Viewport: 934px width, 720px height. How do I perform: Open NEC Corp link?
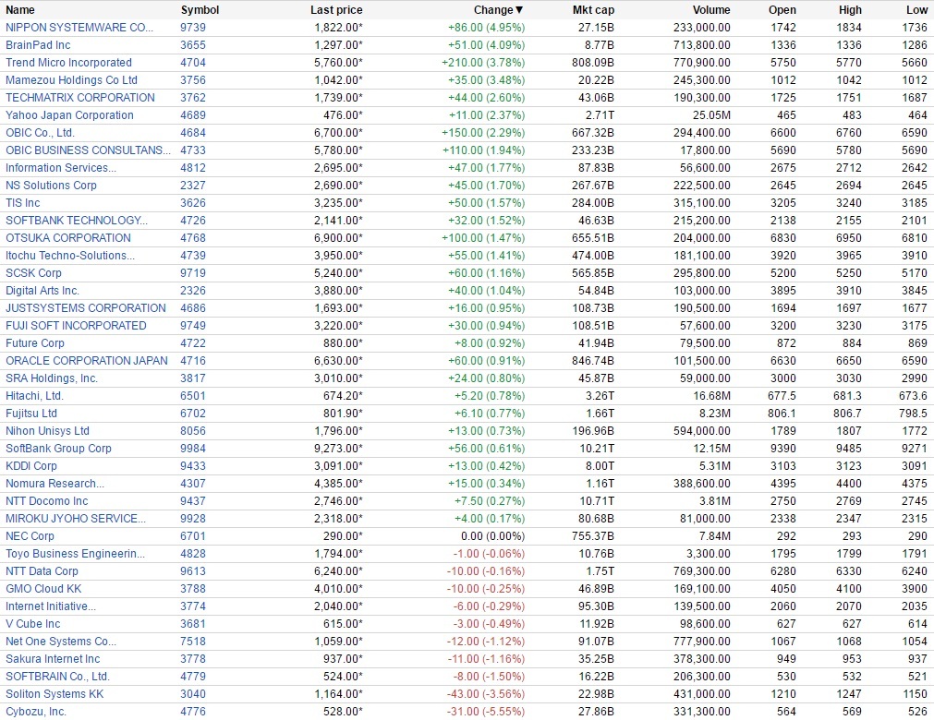coord(30,536)
